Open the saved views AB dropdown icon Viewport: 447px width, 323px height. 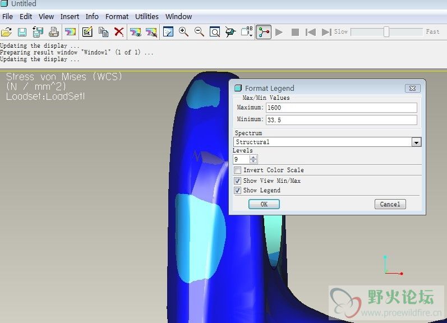click(x=247, y=31)
